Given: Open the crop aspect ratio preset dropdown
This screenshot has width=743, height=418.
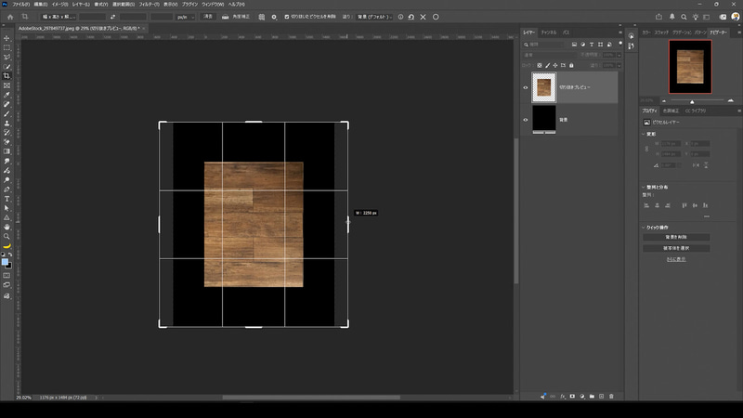Looking at the screenshot, I should 58,17.
